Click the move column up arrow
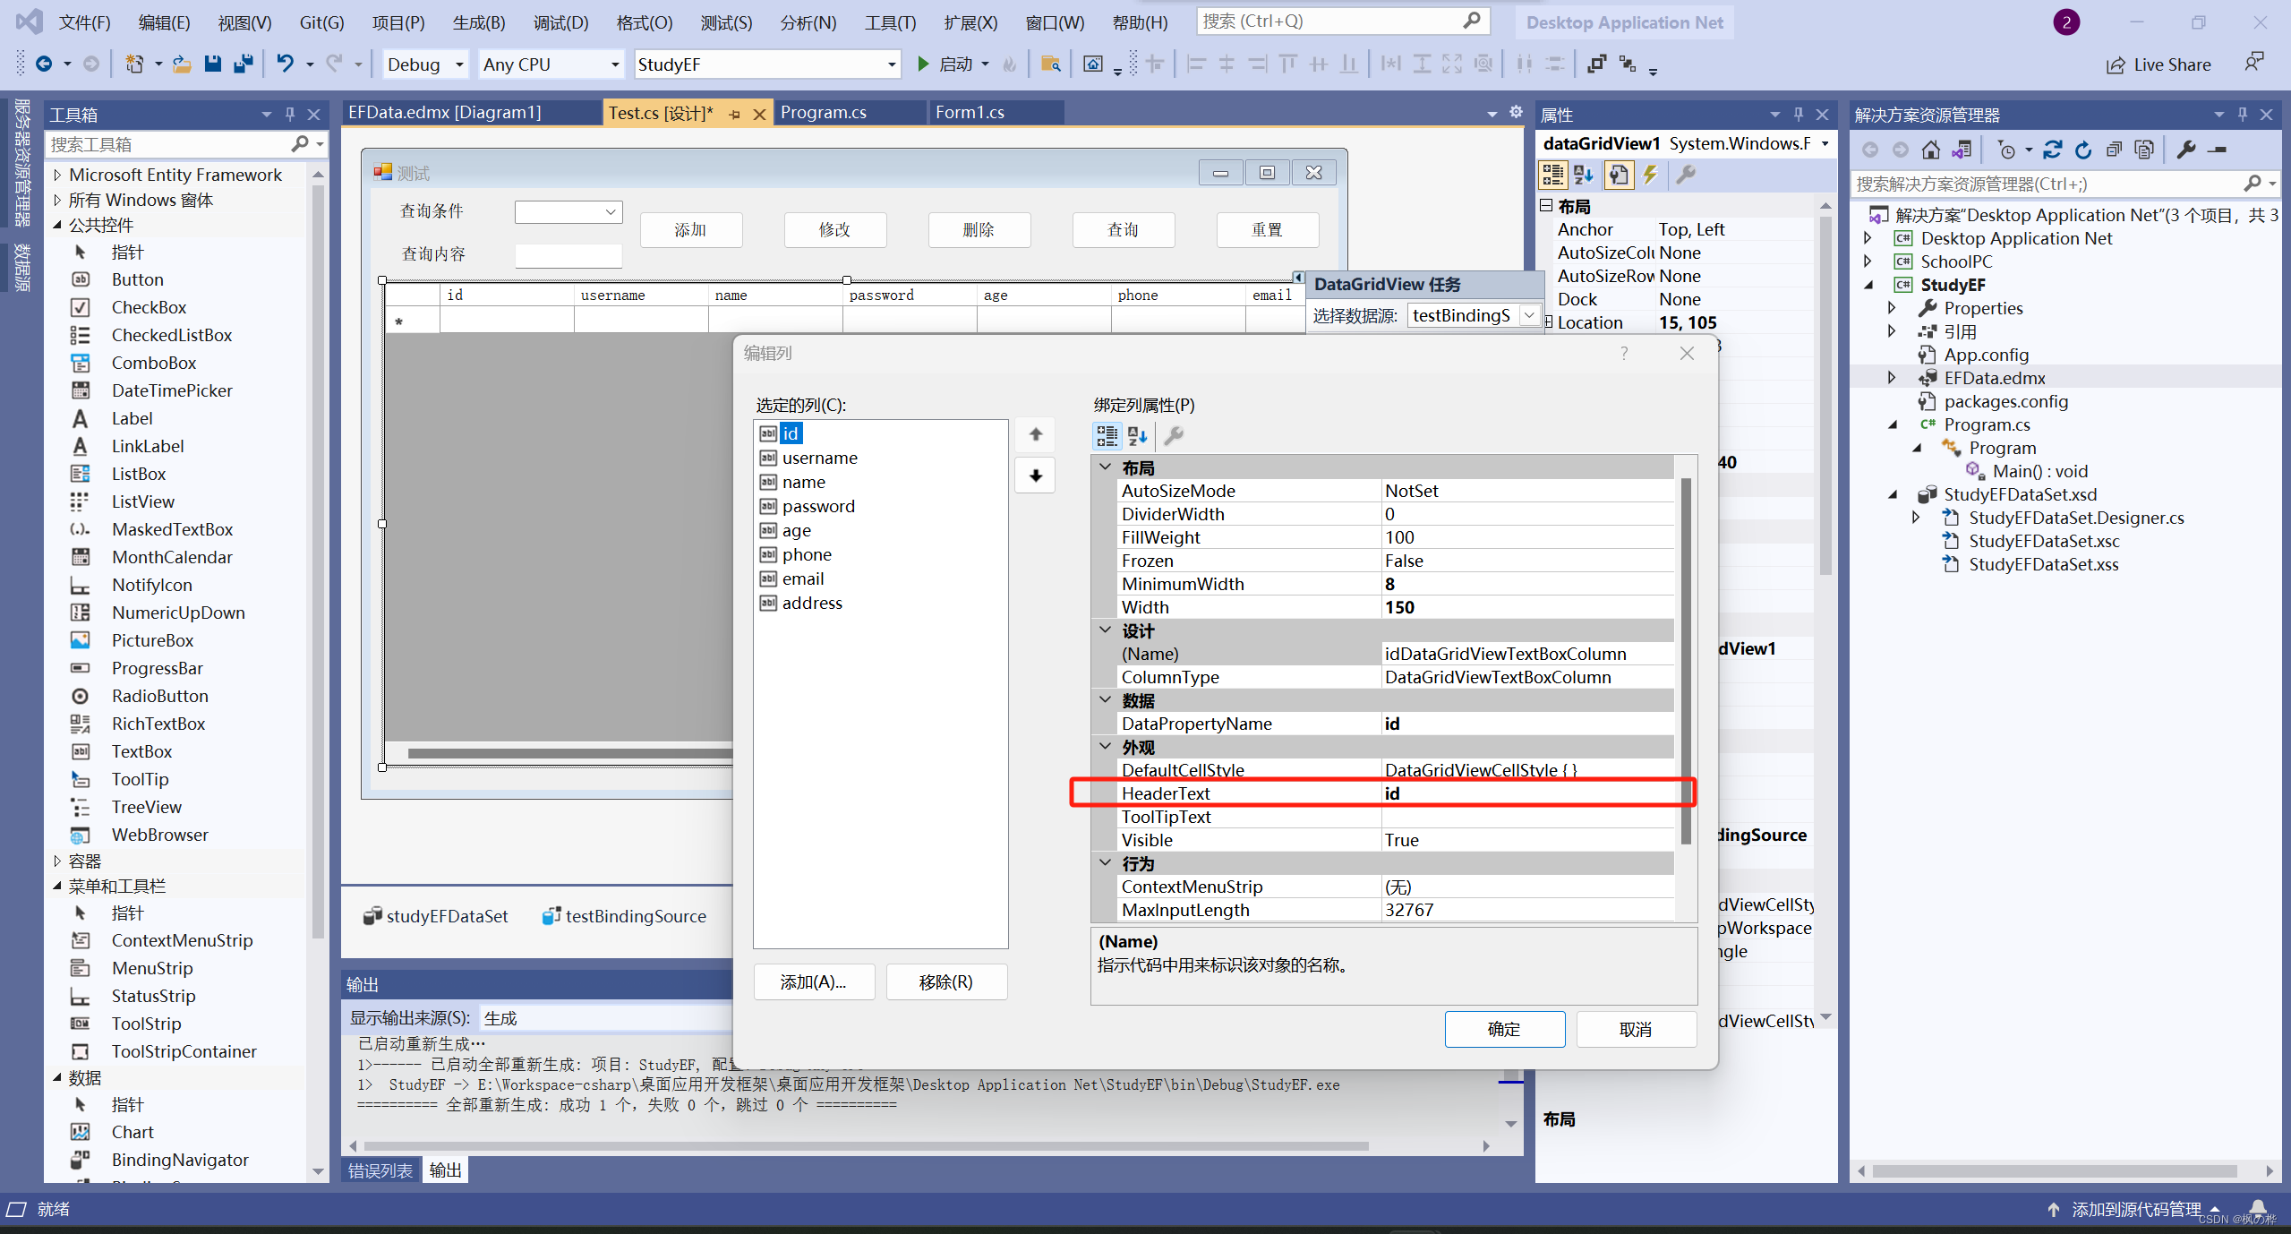The height and width of the screenshot is (1234, 2291). [x=1035, y=434]
